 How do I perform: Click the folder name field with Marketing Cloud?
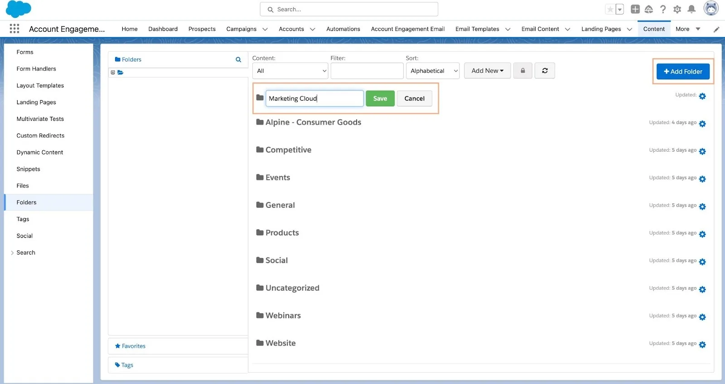click(x=314, y=98)
